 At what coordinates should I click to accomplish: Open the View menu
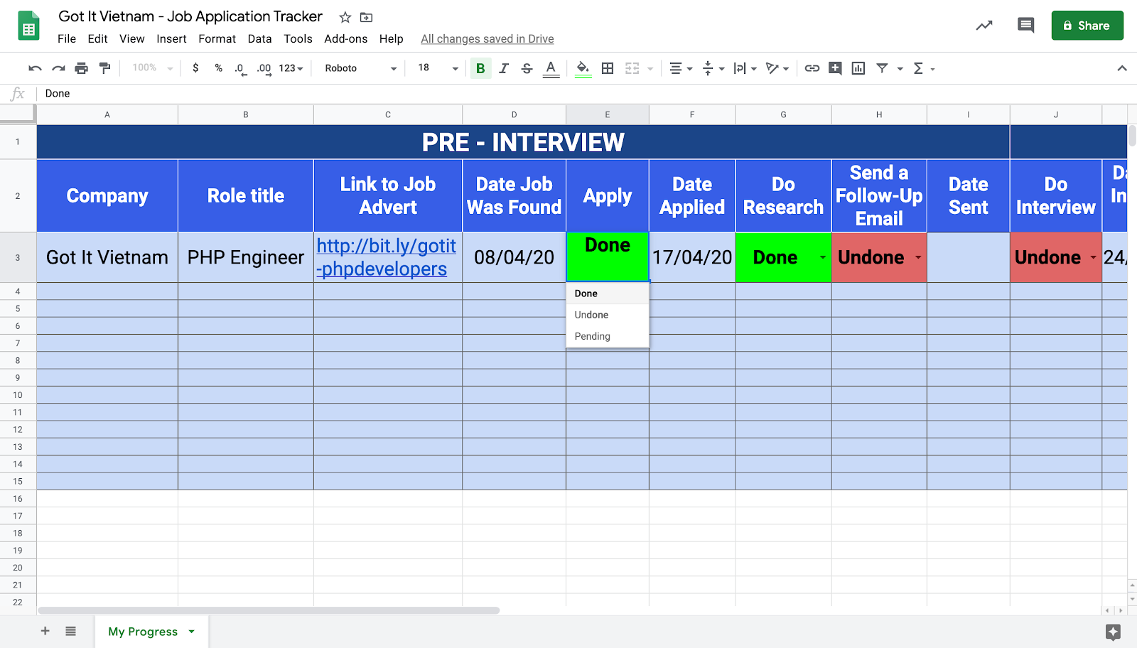coord(131,39)
